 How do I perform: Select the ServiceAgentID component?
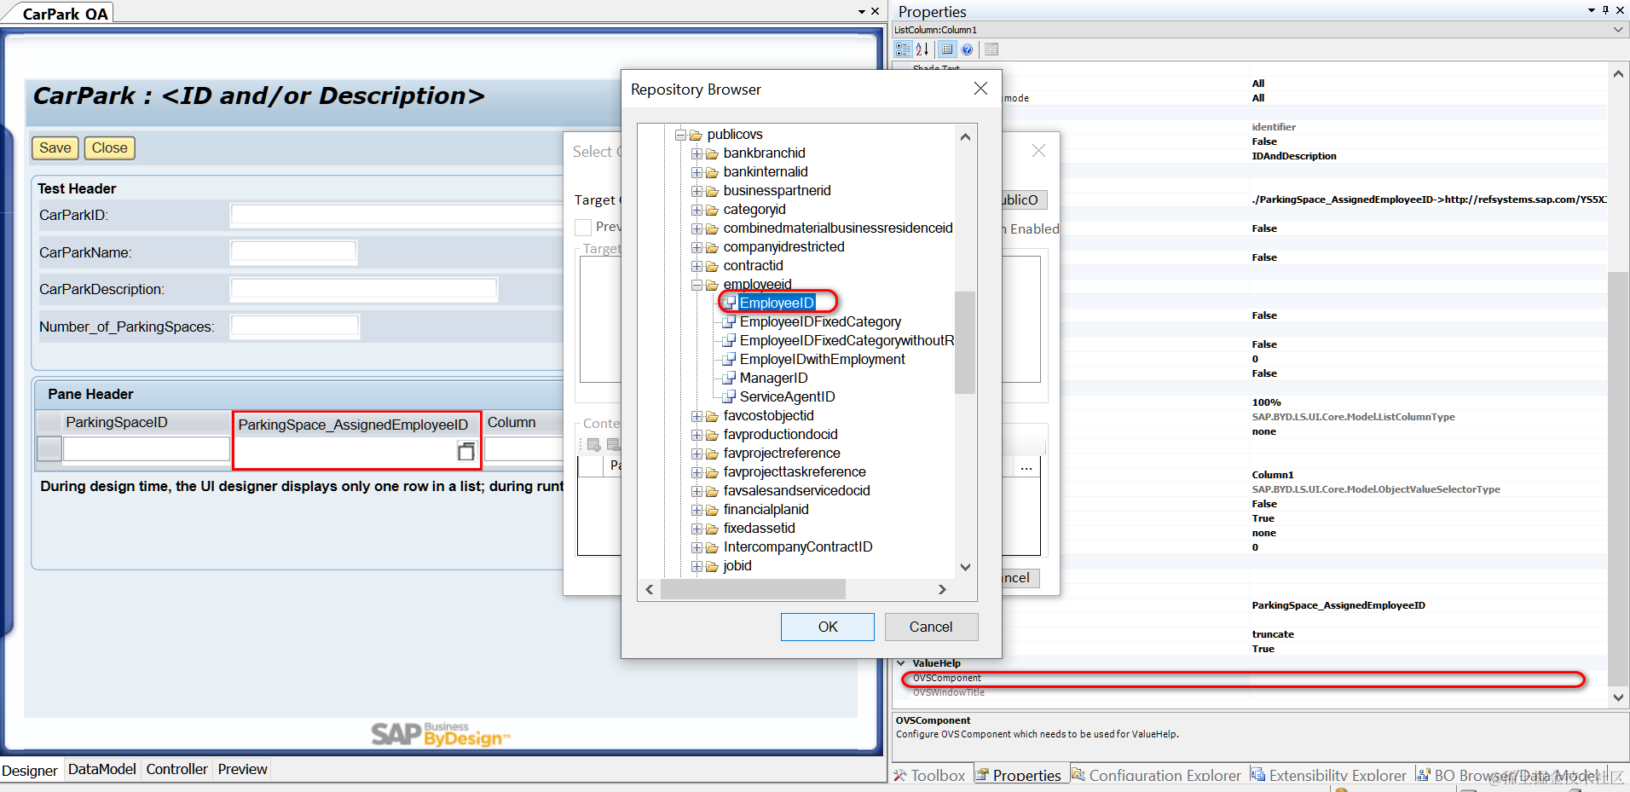tap(787, 396)
